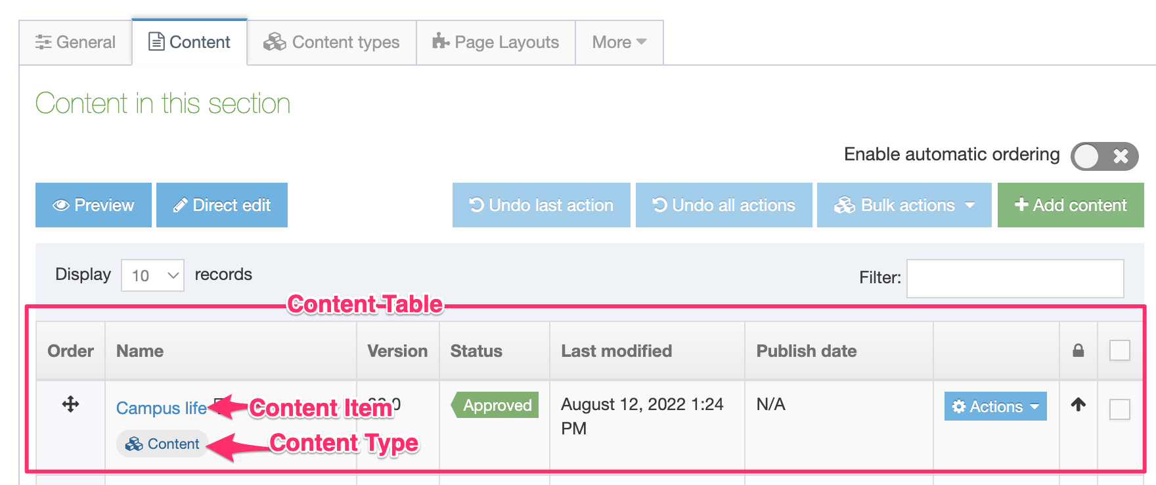Click the plus icon on Add content
1156x485 pixels.
[x=1021, y=205]
